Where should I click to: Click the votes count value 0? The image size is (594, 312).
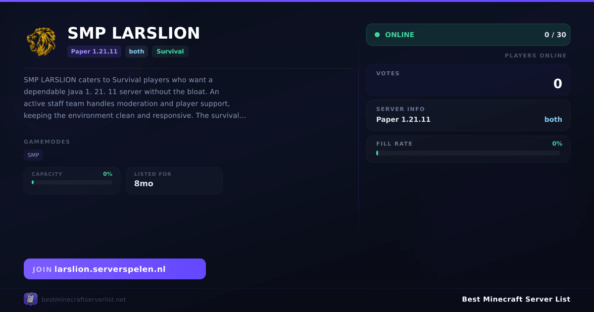[x=558, y=84]
